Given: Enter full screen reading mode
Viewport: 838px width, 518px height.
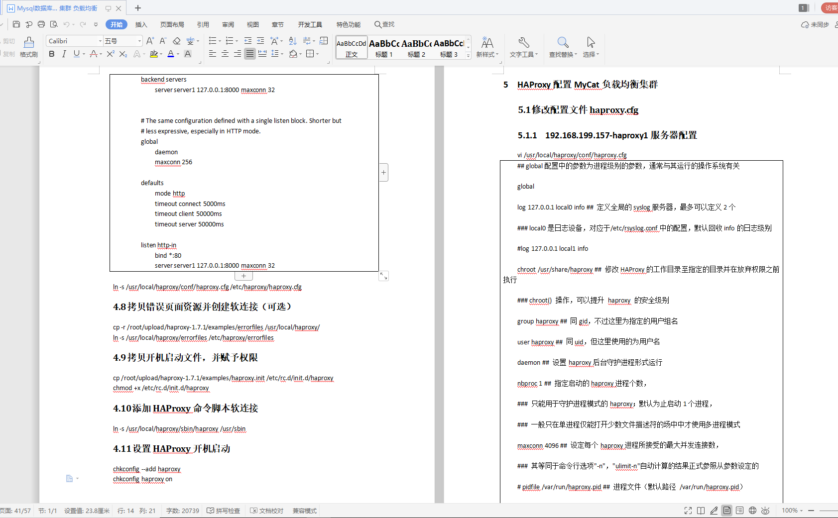Looking at the screenshot, I should 688,511.
